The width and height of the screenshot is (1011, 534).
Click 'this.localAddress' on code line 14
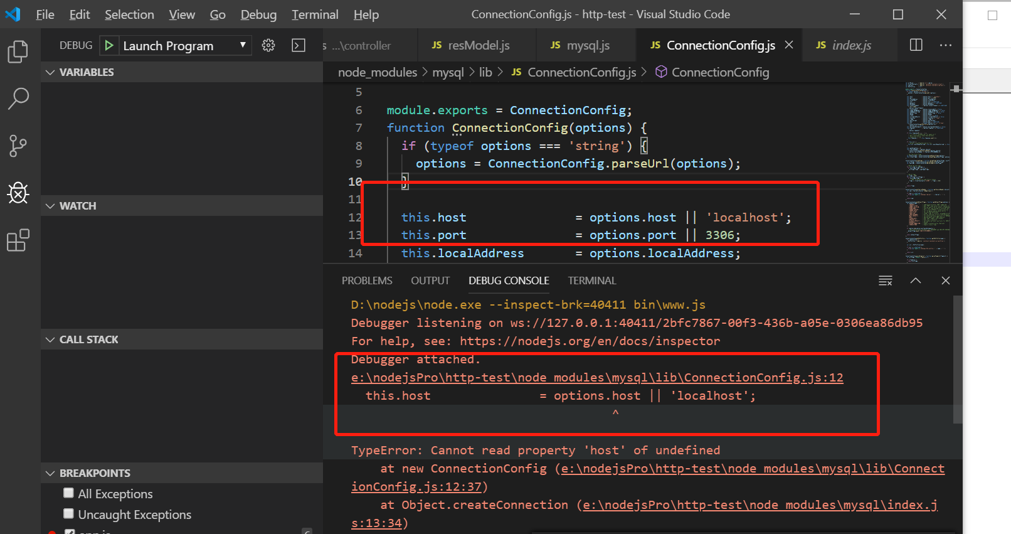[462, 253]
